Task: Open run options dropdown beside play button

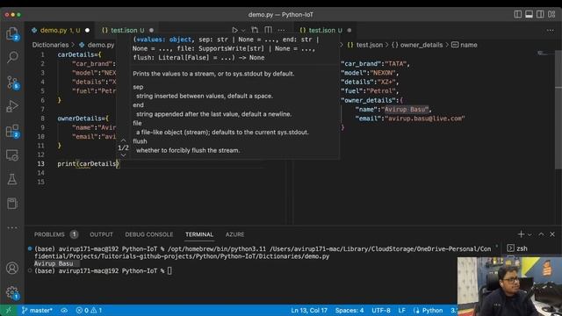Action: click(243, 31)
